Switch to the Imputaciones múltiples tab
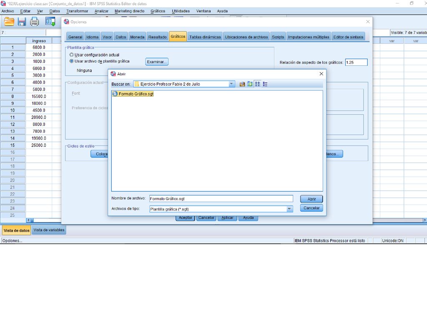Screen dimensions: 427x320 pos(309,37)
